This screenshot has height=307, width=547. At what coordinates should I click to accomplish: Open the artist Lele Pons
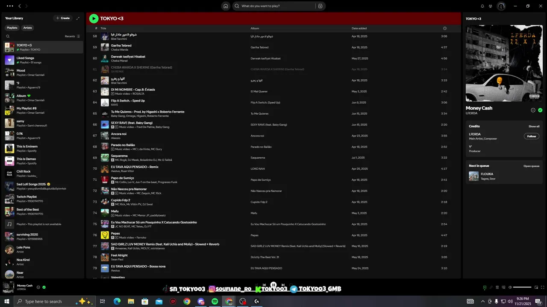(43, 249)
